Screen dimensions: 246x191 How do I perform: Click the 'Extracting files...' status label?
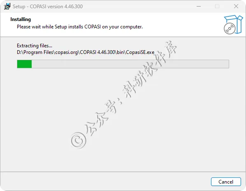35,46
